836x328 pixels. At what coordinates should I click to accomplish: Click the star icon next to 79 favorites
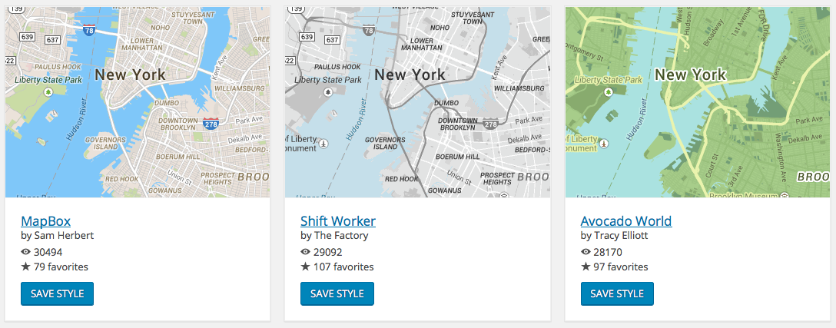click(x=25, y=267)
